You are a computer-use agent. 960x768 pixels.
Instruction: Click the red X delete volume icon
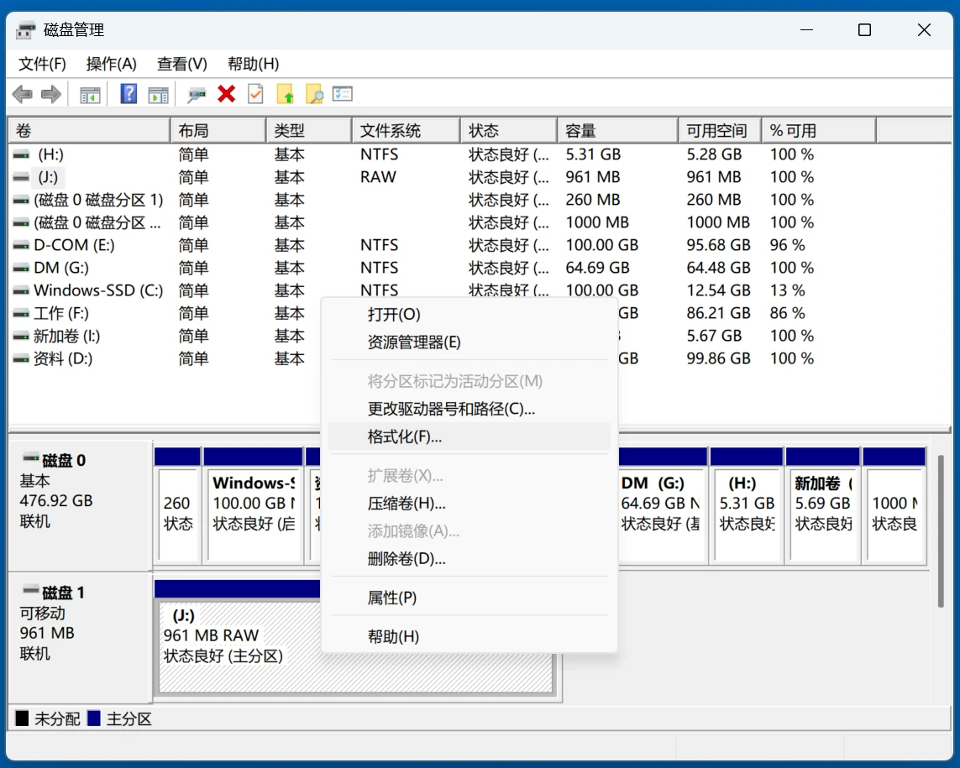coord(226,93)
